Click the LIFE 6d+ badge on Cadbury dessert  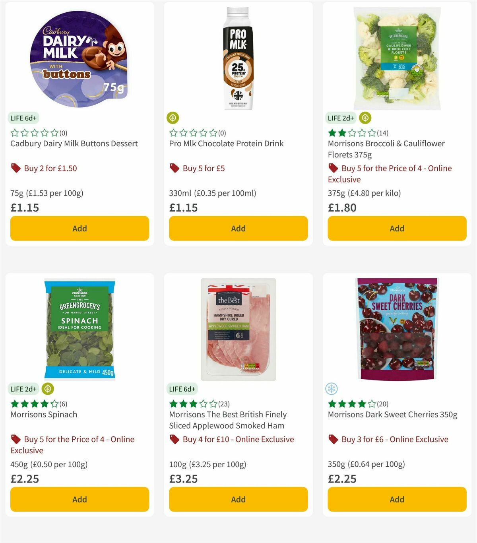pos(23,118)
